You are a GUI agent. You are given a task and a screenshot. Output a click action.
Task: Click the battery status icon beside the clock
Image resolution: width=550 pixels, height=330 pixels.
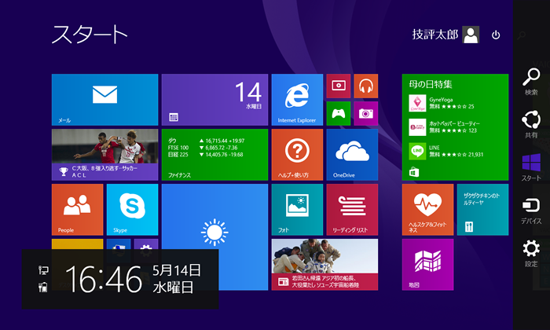(42, 288)
